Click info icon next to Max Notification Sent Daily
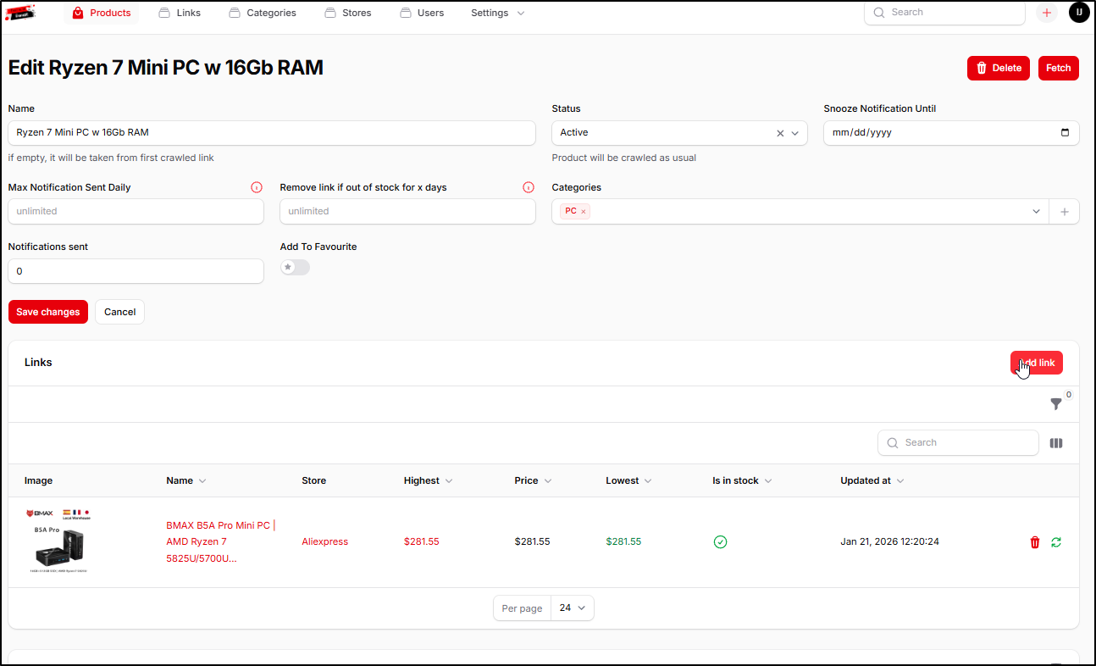Image resolution: width=1096 pixels, height=666 pixels. coord(257,187)
